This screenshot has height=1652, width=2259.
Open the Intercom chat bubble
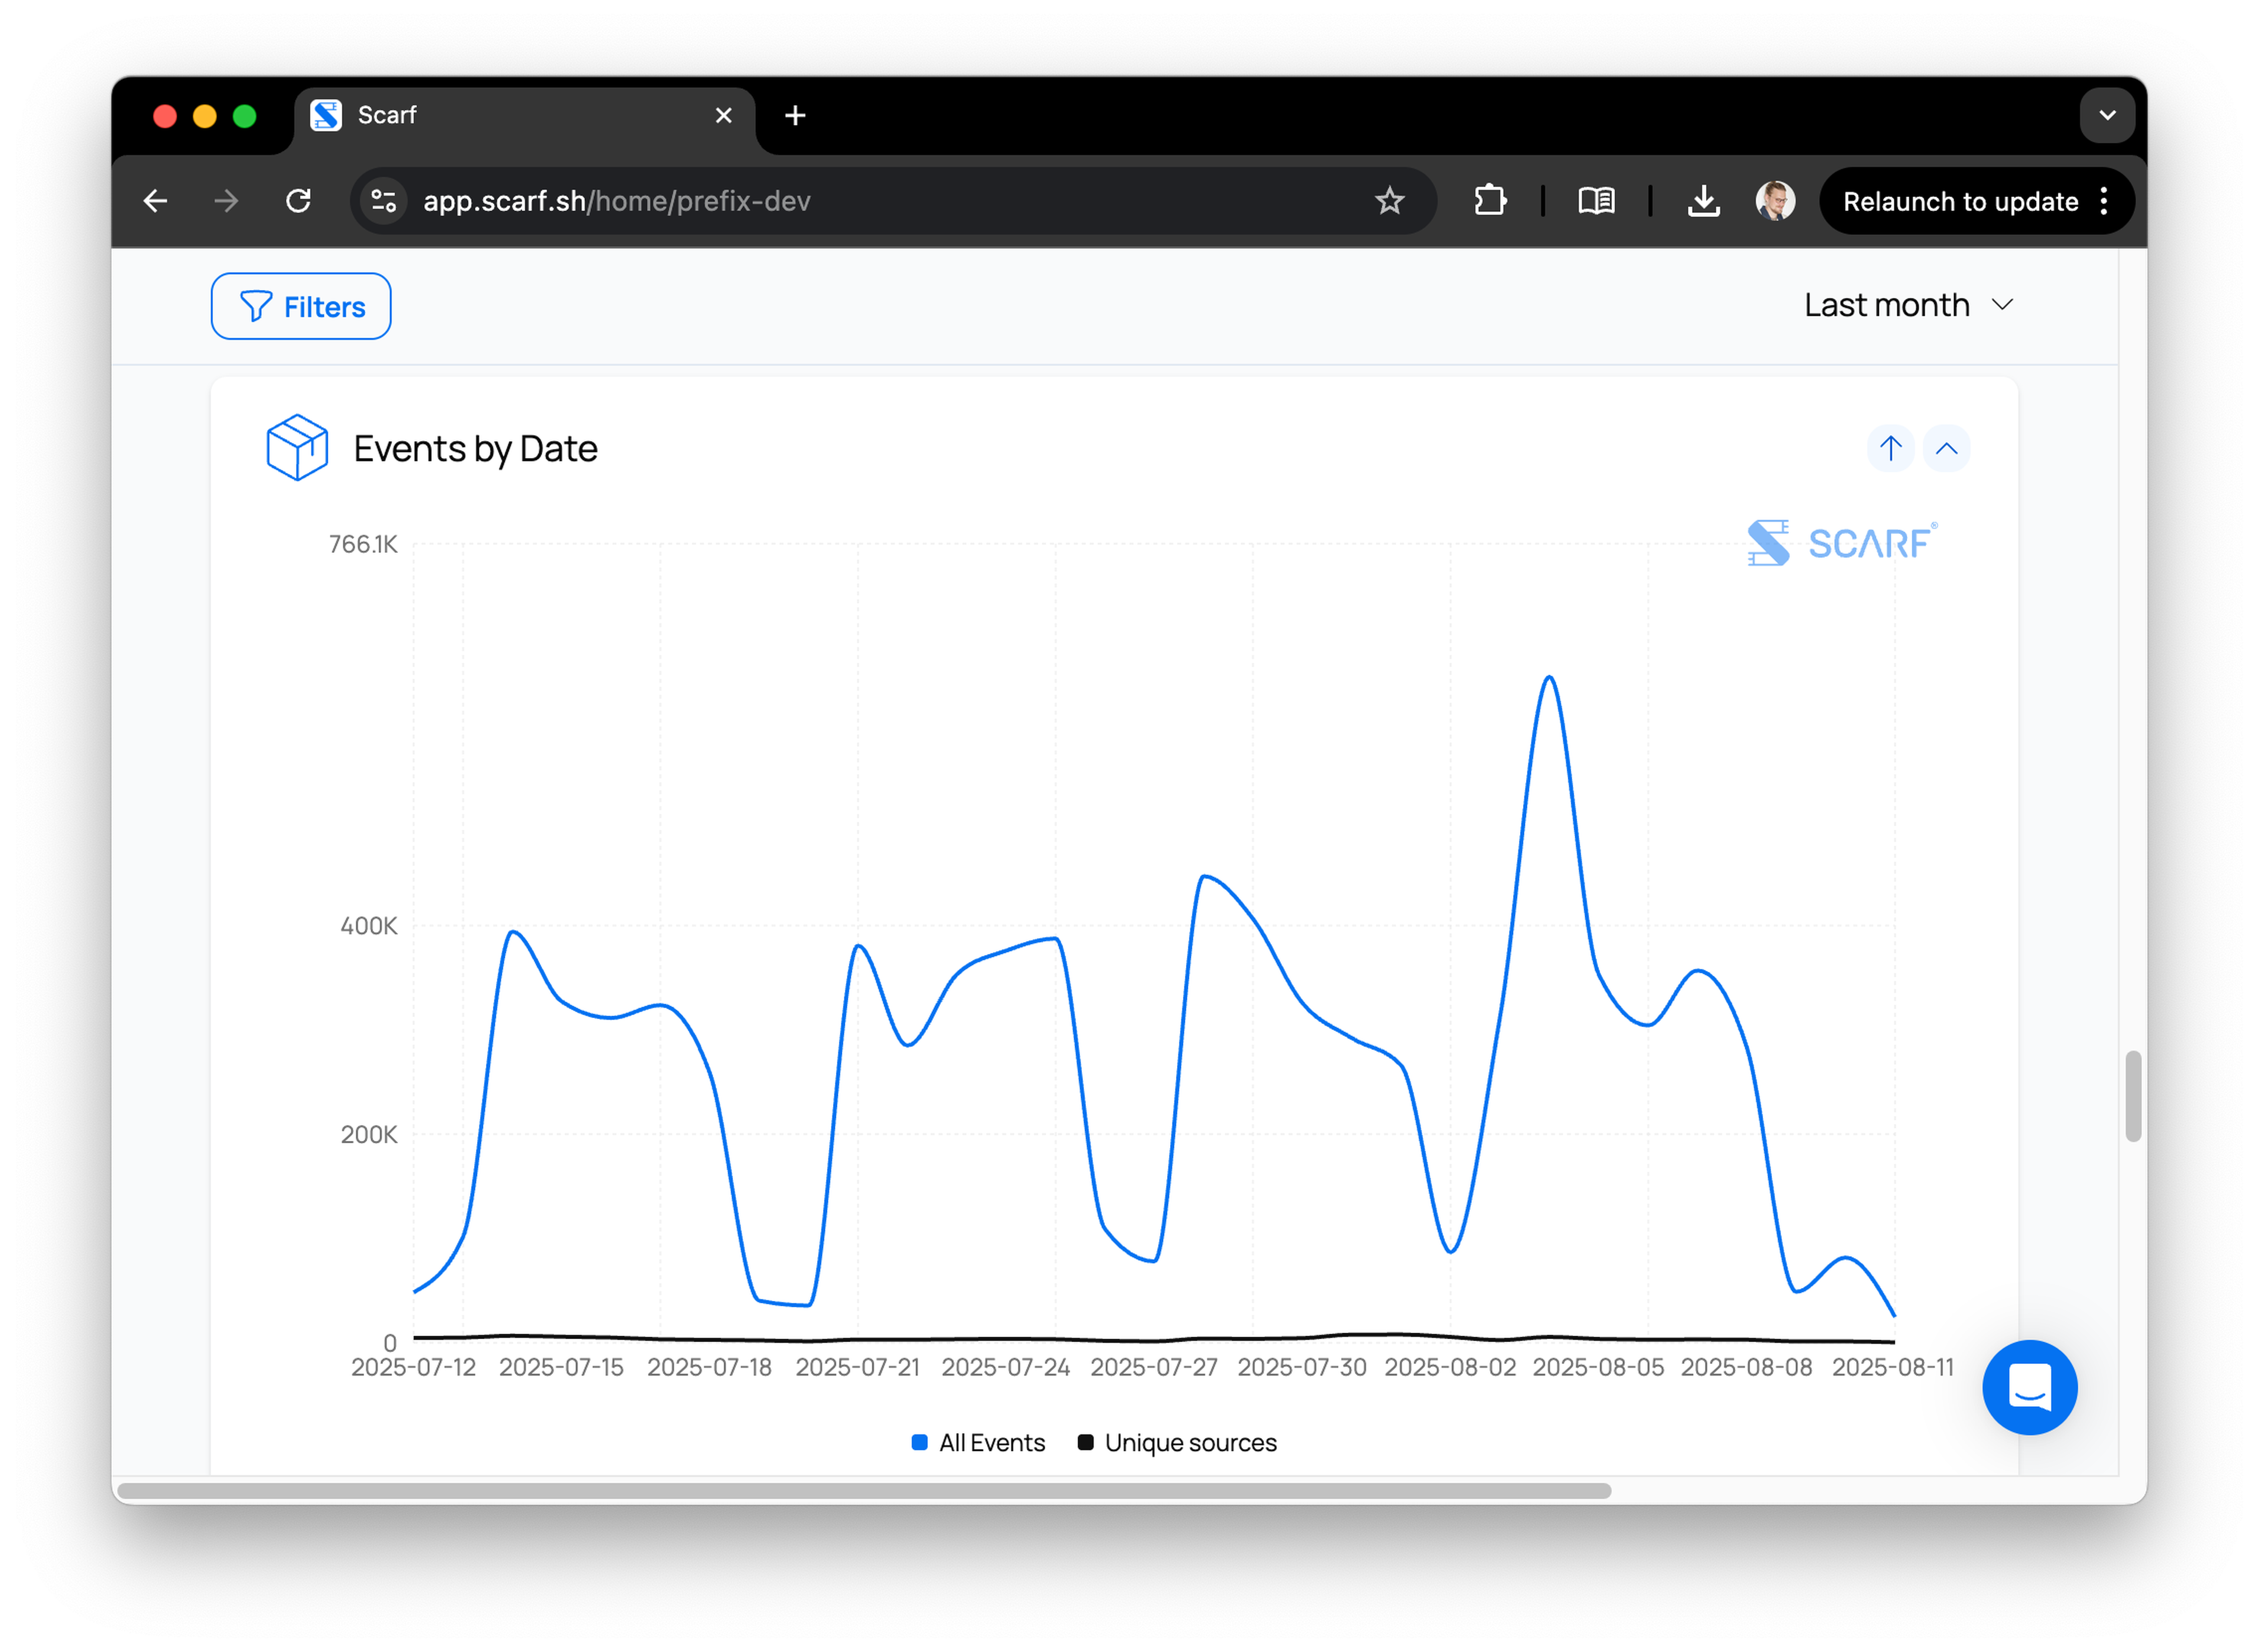(x=2029, y=1386)
